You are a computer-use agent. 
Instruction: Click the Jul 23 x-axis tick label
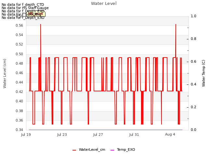point(62,135)
